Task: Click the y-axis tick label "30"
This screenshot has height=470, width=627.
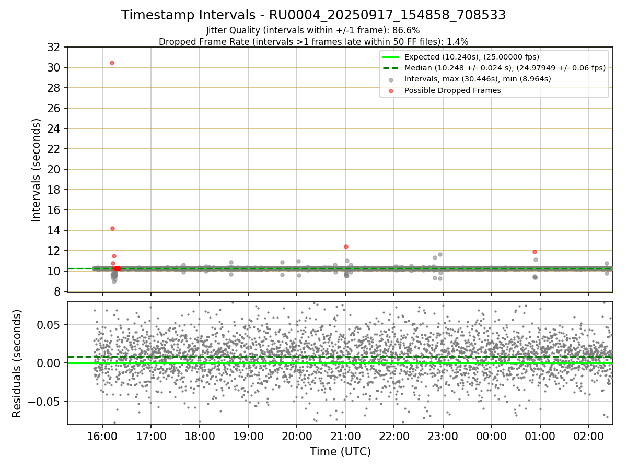Action: point(55,68)
